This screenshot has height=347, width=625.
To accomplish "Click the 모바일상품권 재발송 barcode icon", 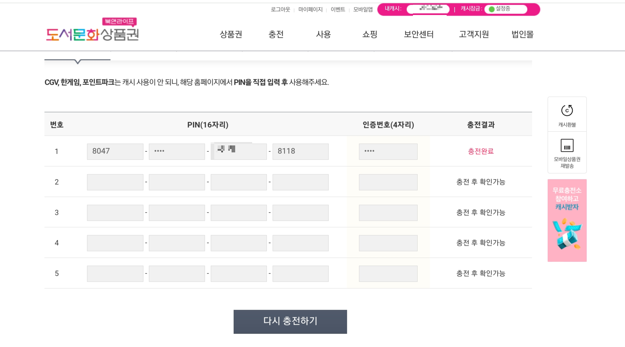I will [567, 145].
